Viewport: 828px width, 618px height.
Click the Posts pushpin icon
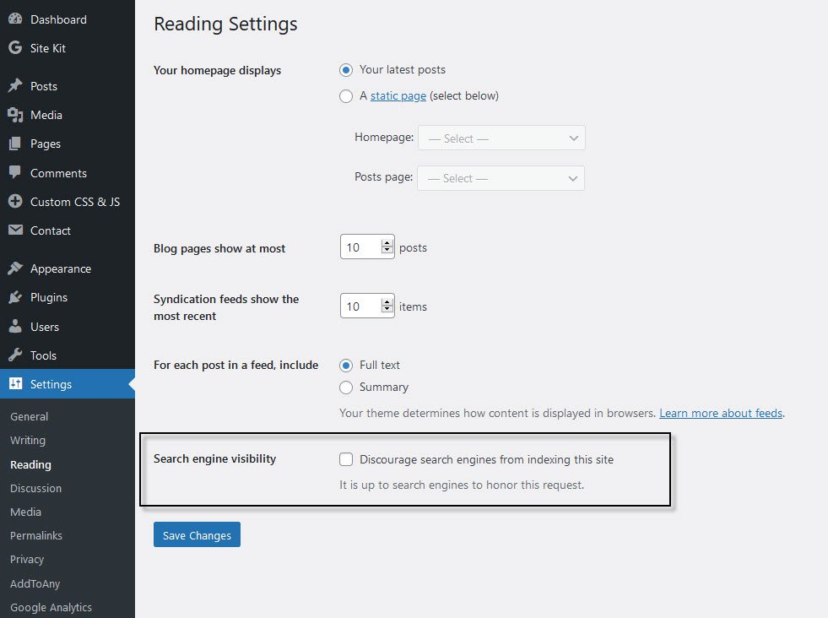[15, 85]
